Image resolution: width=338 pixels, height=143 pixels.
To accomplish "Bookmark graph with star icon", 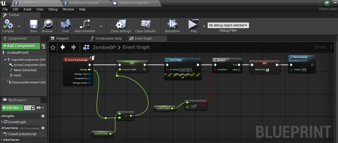I will tap(53, 47).
